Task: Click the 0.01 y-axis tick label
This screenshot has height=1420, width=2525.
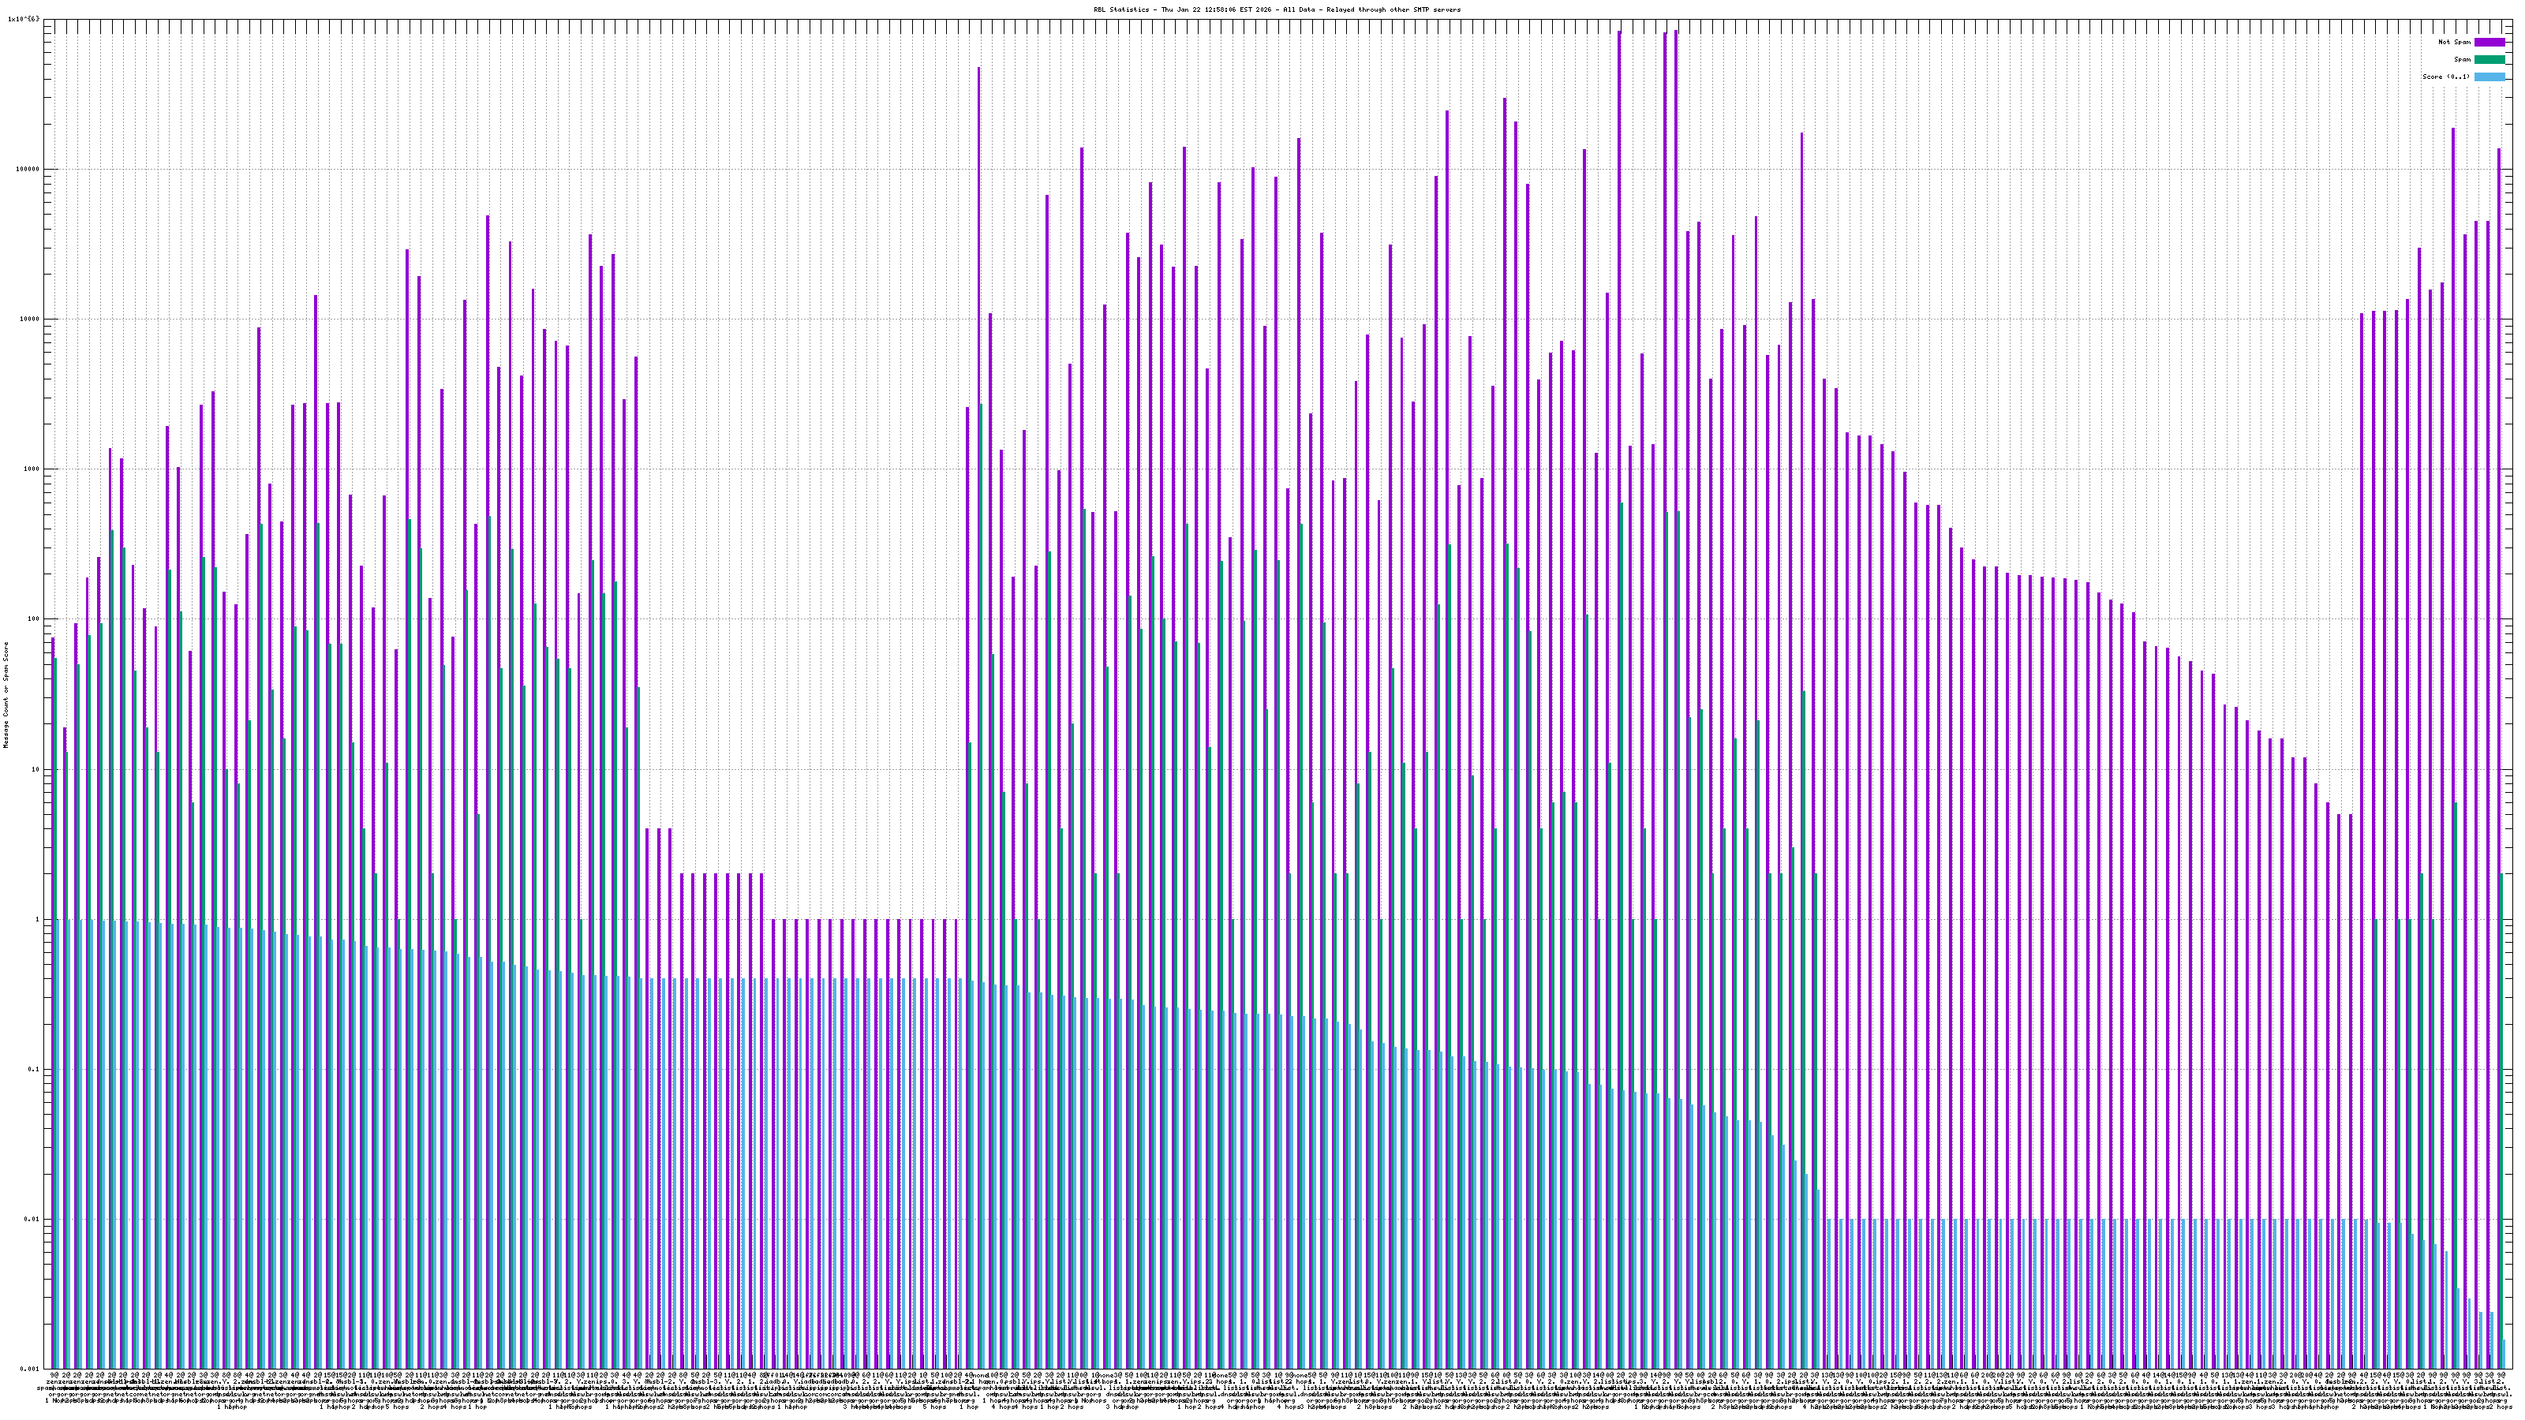Action: (32, 1219)
